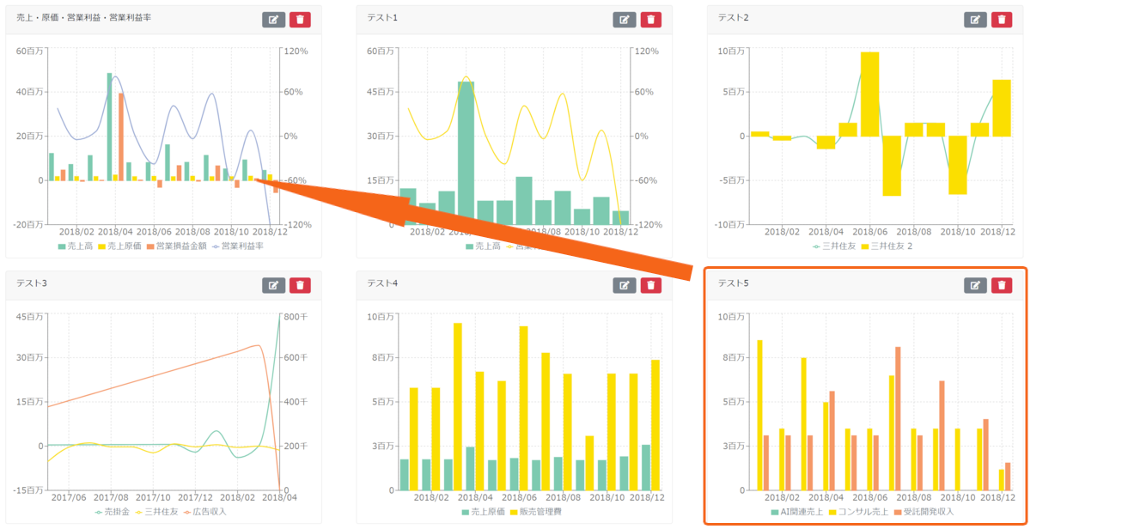Delete the テスト5 chart
The height and width of the screenshot is (529, 1134).
coord(1002,285)
